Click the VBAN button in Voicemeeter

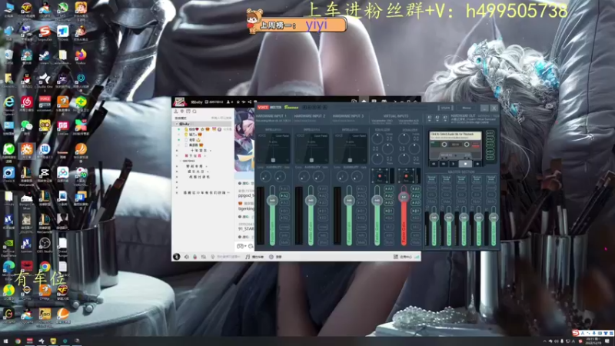click(x=446, y=108)
